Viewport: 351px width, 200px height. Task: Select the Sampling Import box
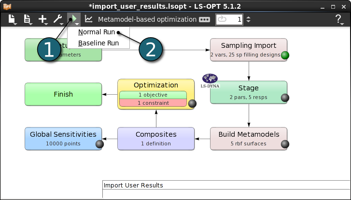pos(249,50)
